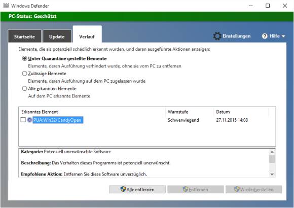Screen dimensions: 294x208
Task: Select the Zulässige Elemente radio option
Action: pos(24,74)
